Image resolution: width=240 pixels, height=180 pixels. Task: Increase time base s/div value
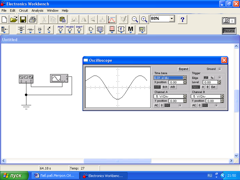(185, 77)
